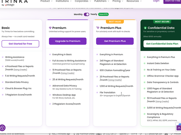Click the purple scroll-to-top arrow button

pyautogui.click(x=179, y=128)
